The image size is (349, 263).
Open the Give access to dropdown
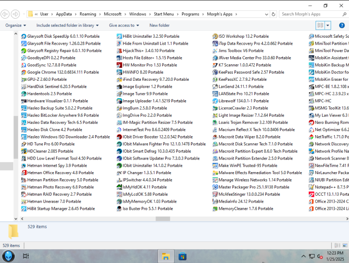124,25
